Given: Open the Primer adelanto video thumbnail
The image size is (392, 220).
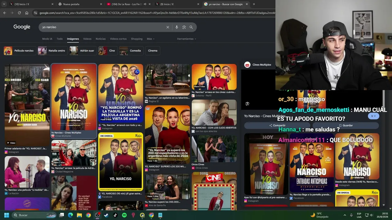Looking at the screenshot, I should pyautogui.click(x=27, y=105).
